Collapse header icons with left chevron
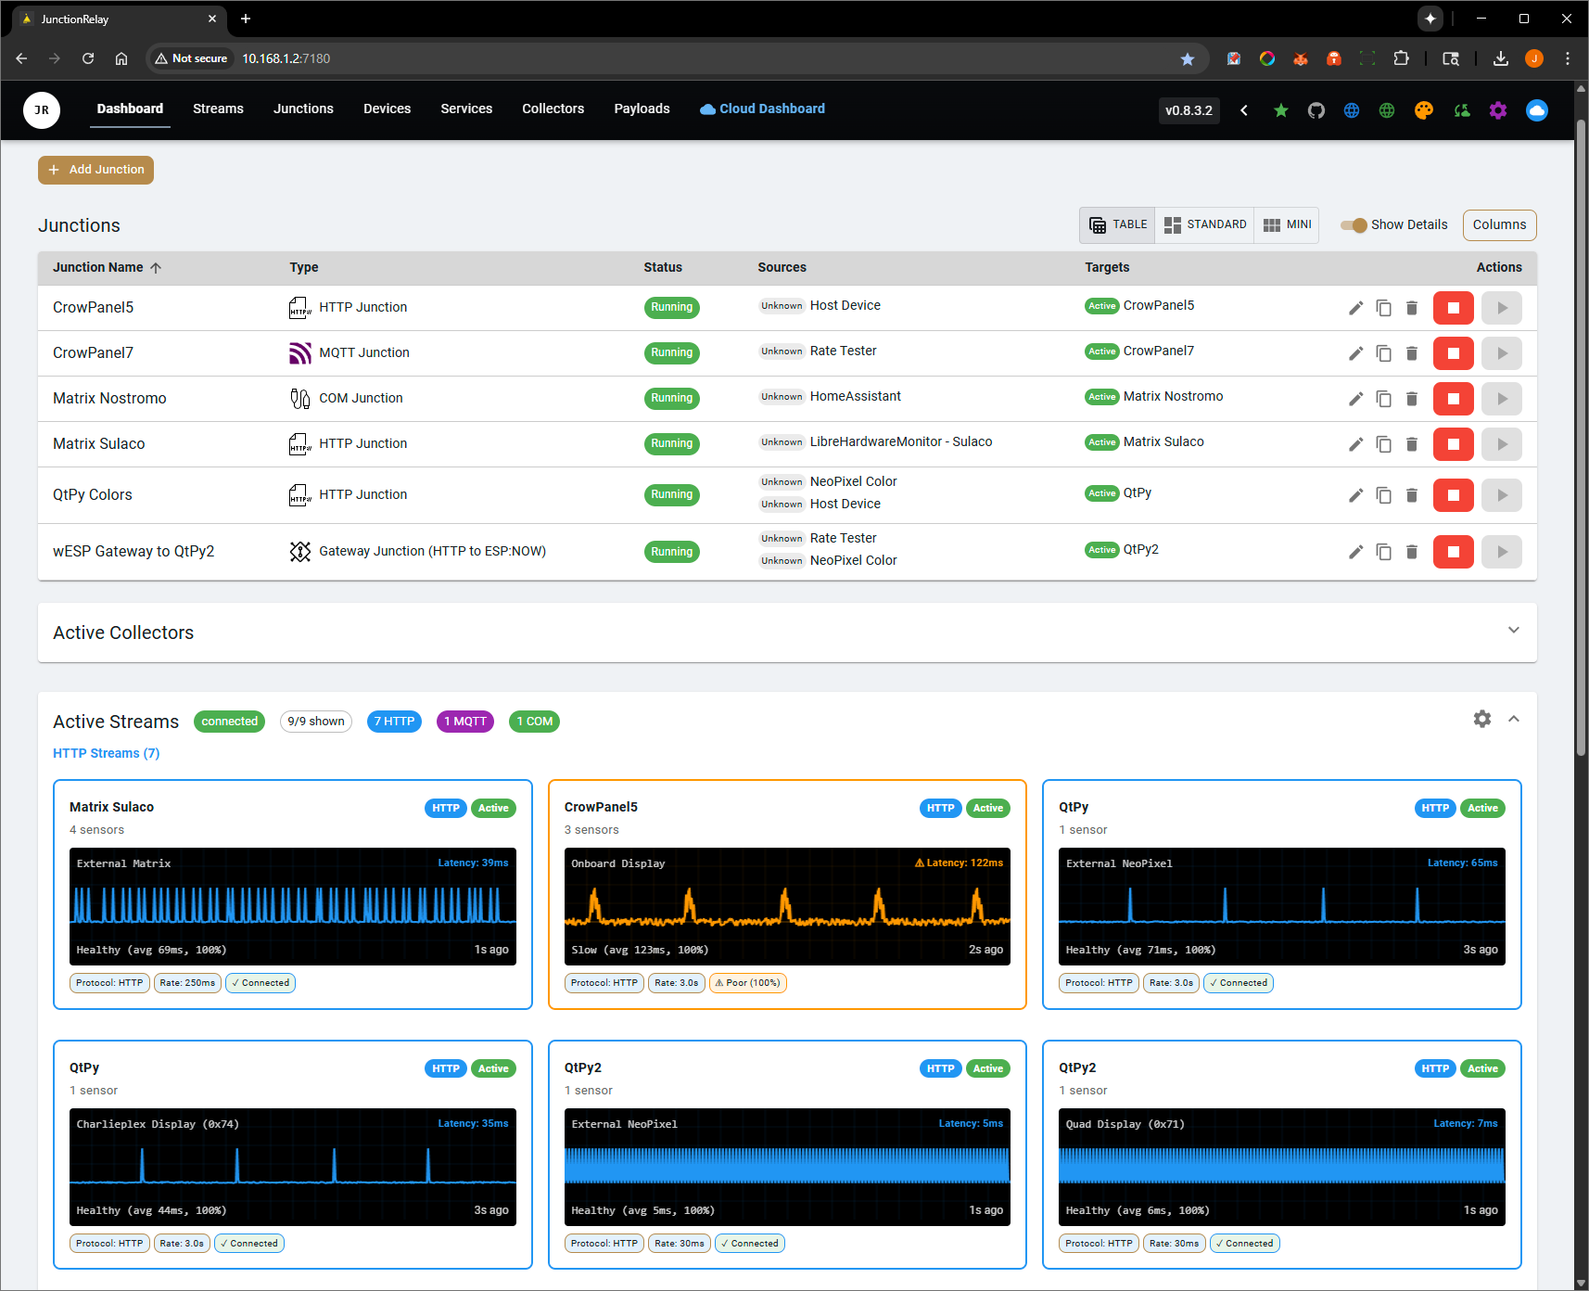This screenshot has width=1589, height=1291. tap(1244, 110)
